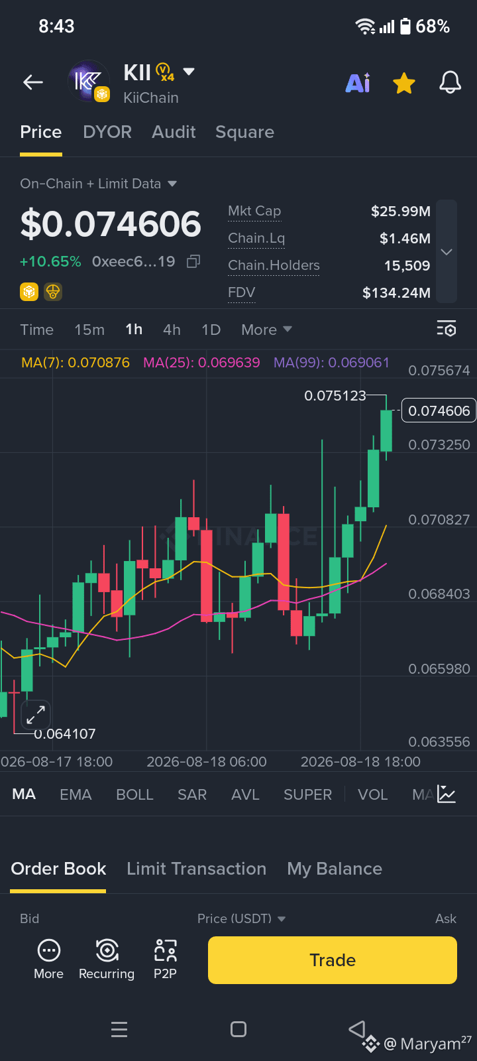Toggle the BOLL indicator
Viewport: 477px width, 1061px height.
134,794
